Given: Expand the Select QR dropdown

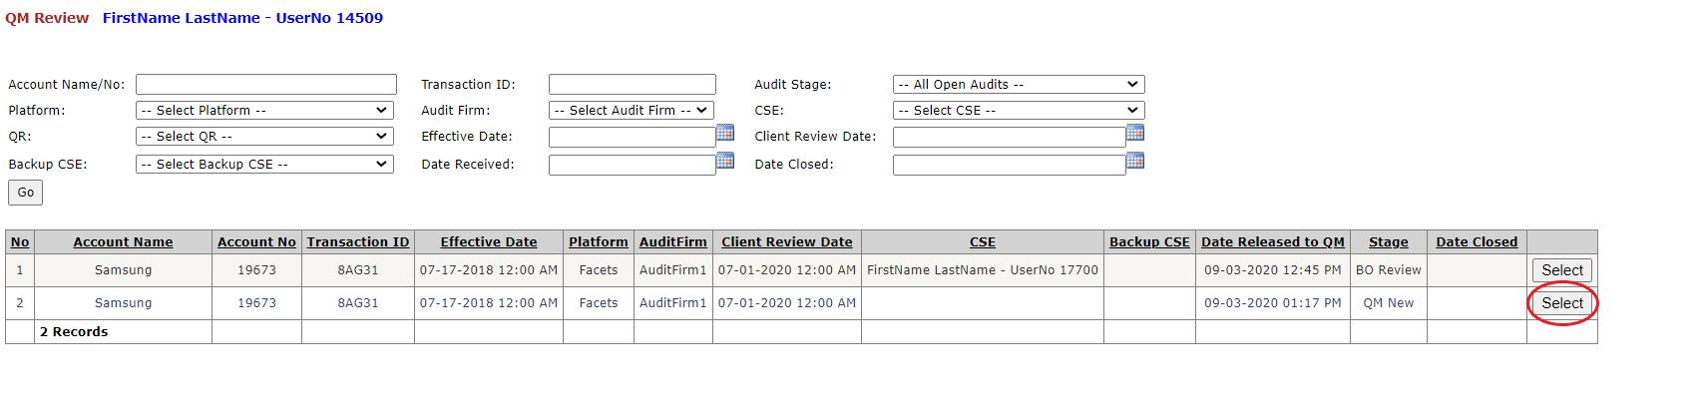Looking at the screenshot, I should coord(264,137).
